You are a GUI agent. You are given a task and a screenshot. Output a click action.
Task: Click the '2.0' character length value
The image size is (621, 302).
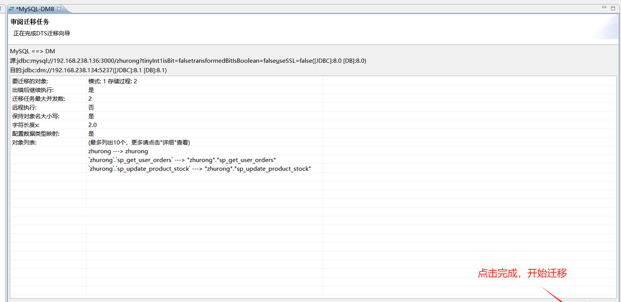(93, 125)
